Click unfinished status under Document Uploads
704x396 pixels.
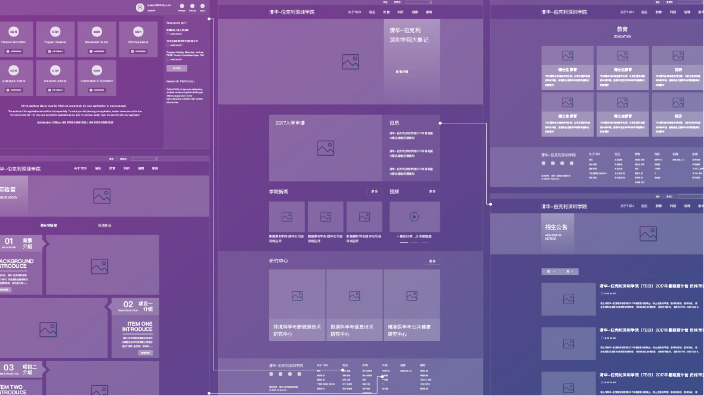pos(55,90)
